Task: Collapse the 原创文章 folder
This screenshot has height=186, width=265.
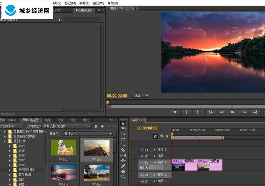Action: tap(5, 141)
